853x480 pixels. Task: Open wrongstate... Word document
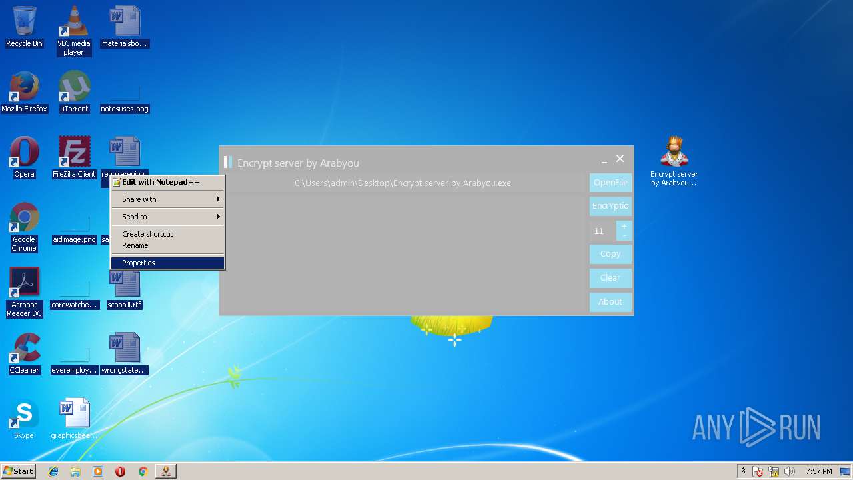tap(125, 353)
